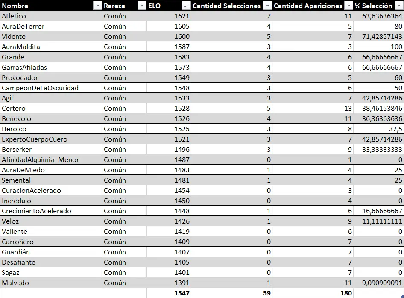The image size is (404, 298).
Task: Open the Rareza column filter dropdown
Action: 142,6
